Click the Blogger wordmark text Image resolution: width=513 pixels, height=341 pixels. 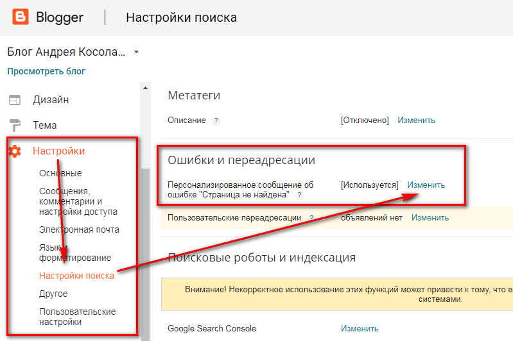click(60, 17)
